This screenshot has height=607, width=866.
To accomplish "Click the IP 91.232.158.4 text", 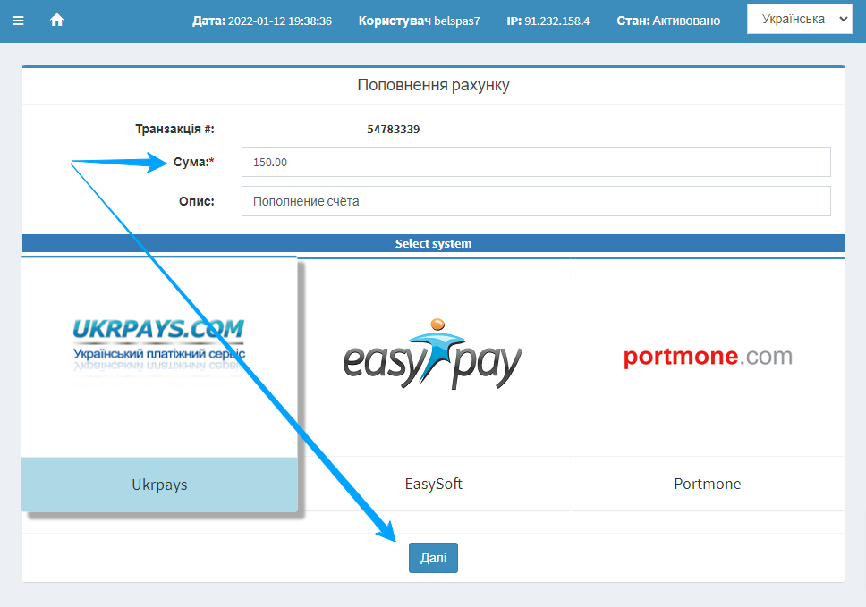I will click(548, 21).
